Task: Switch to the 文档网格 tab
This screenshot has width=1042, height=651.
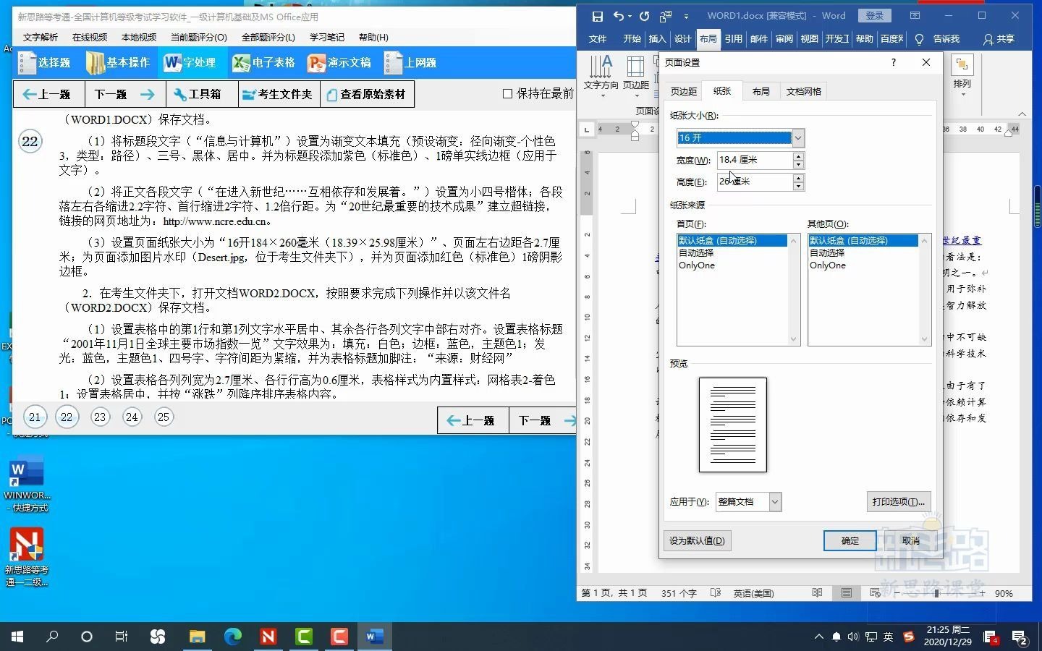Action: click(802, 91)
